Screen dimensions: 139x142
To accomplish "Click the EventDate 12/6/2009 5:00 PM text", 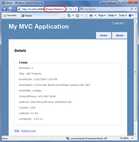I will coord(38,79).
